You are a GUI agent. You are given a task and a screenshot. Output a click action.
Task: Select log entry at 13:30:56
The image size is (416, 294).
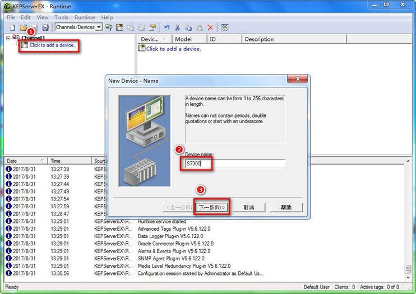(204, 273)
